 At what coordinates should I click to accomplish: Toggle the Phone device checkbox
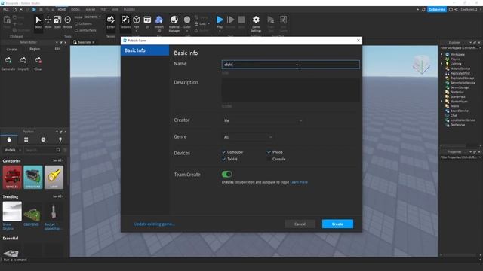269,152
